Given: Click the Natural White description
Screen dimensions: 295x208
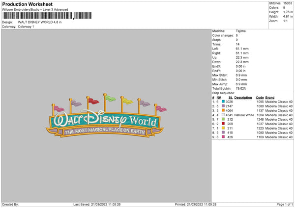Looking at the screenshot, I should (x=244, y=115).
